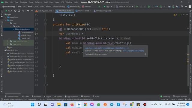Viewport: 192px width, 108px height.
Task: Click Sync Project with Gradle Files icon
Action: click(x=169, y=7)
